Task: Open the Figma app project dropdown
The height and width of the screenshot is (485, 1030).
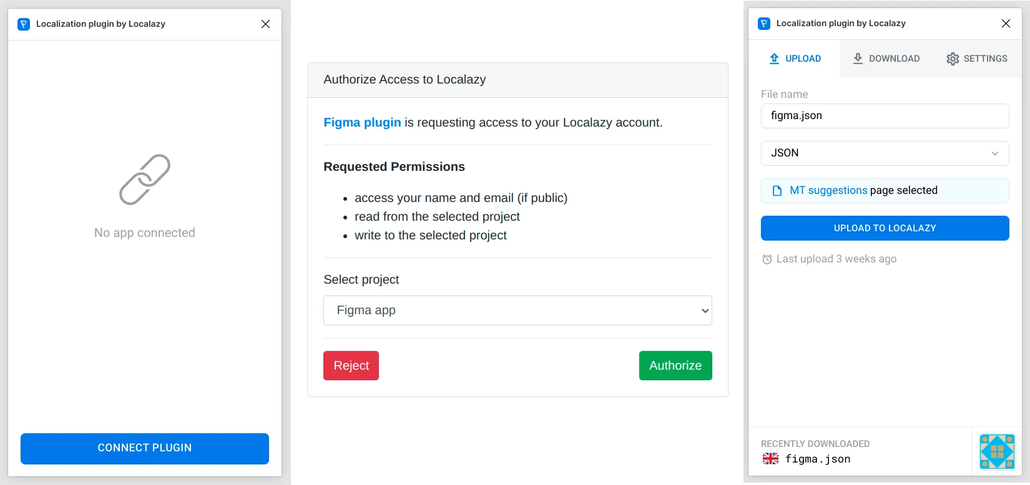Action: [x=517, y=310]
